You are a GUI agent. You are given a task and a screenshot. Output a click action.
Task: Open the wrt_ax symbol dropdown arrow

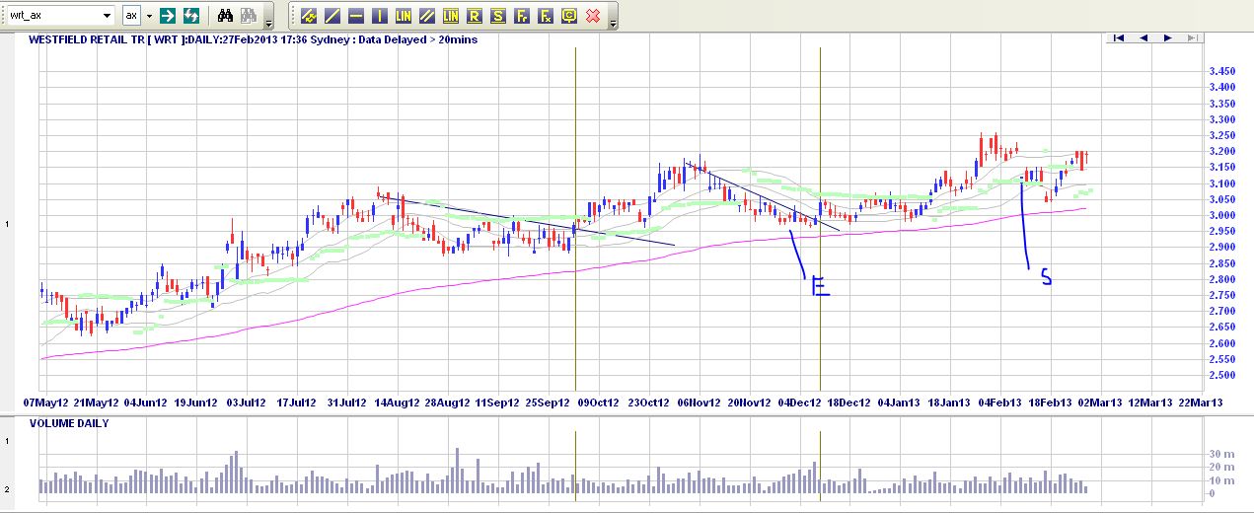(x=107, y=16)
